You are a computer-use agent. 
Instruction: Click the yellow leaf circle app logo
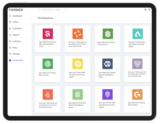78,64
